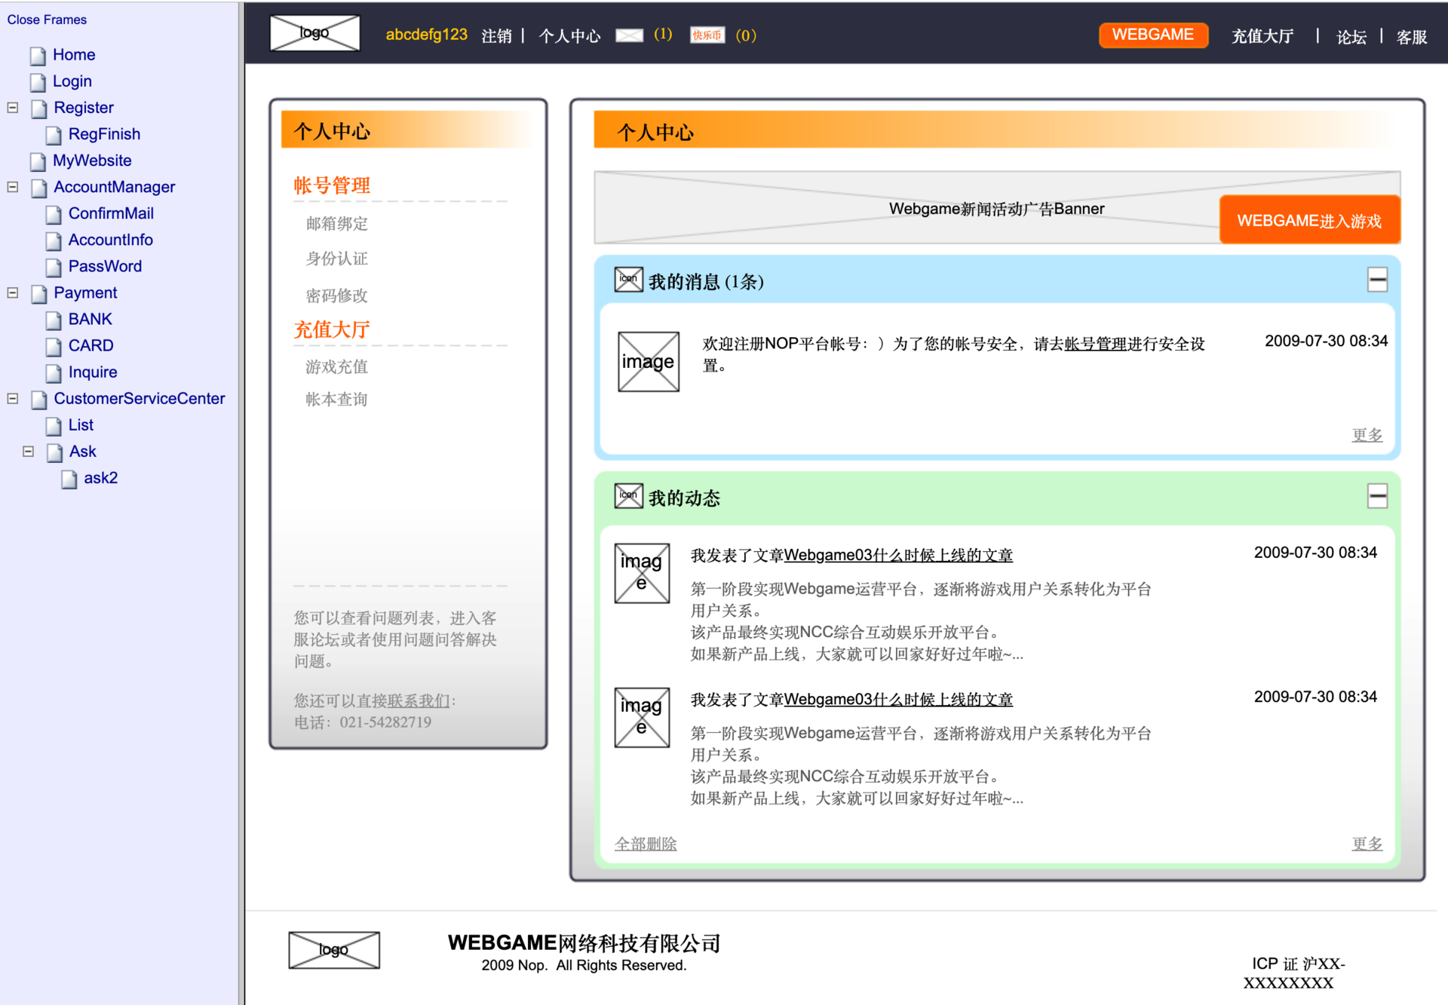Click the Close Frames link
Viewport: 1448px width, 1005px height.
[47, 20]
